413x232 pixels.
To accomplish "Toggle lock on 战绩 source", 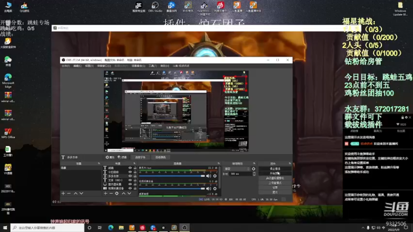I will pos(135,168).
